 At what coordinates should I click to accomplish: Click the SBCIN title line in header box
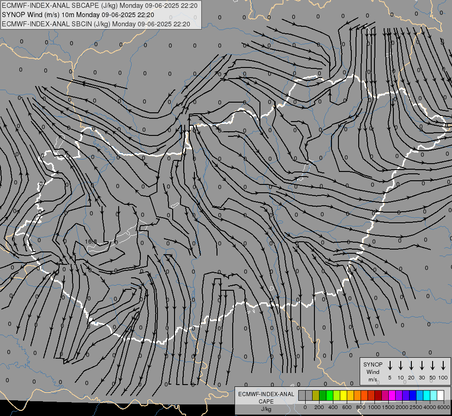pos(96,24)
